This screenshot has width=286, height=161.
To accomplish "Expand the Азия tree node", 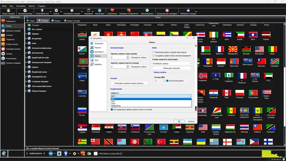I will pyautogui.click(x=26, y=43).
